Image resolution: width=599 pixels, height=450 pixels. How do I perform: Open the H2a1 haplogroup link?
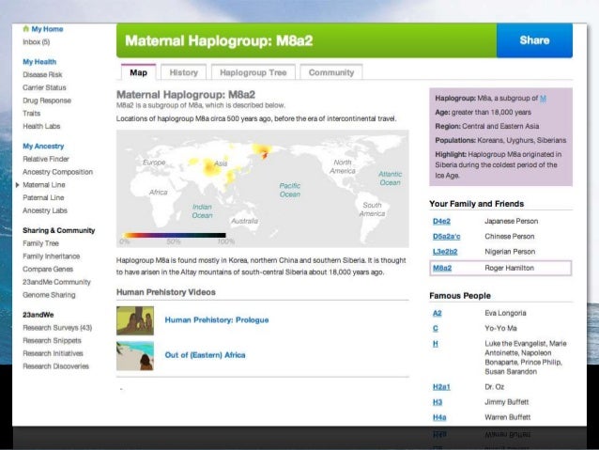pos(441,387)
